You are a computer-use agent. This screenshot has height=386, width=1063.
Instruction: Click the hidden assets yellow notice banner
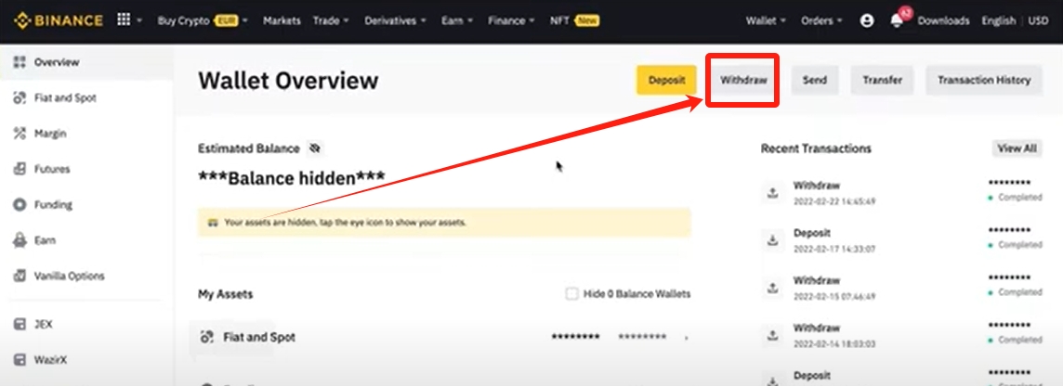(444, 222)
